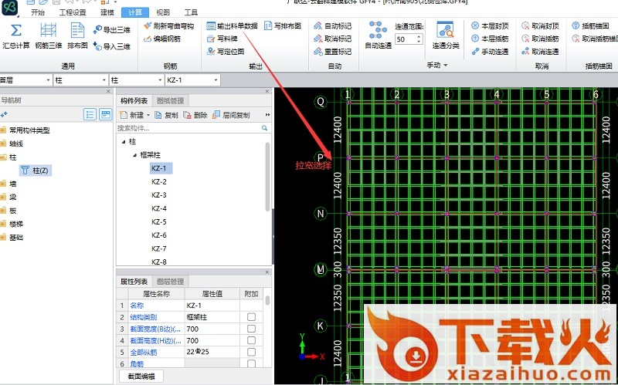Click the 输出料单数据 button

coord(232,25)
